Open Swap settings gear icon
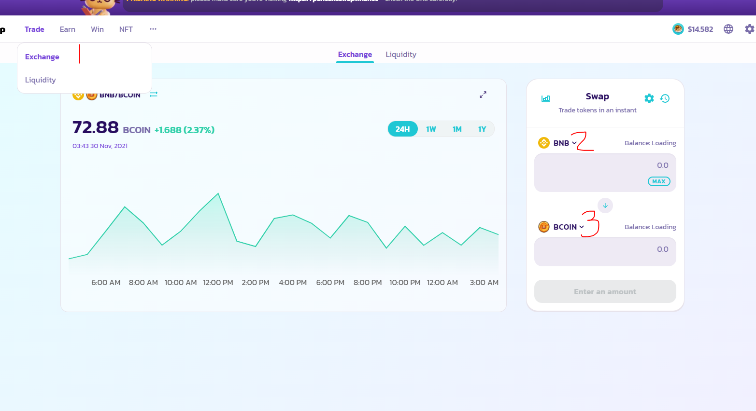Image resolution: width=756 pixels, height=411 pixels. (649, 98)
